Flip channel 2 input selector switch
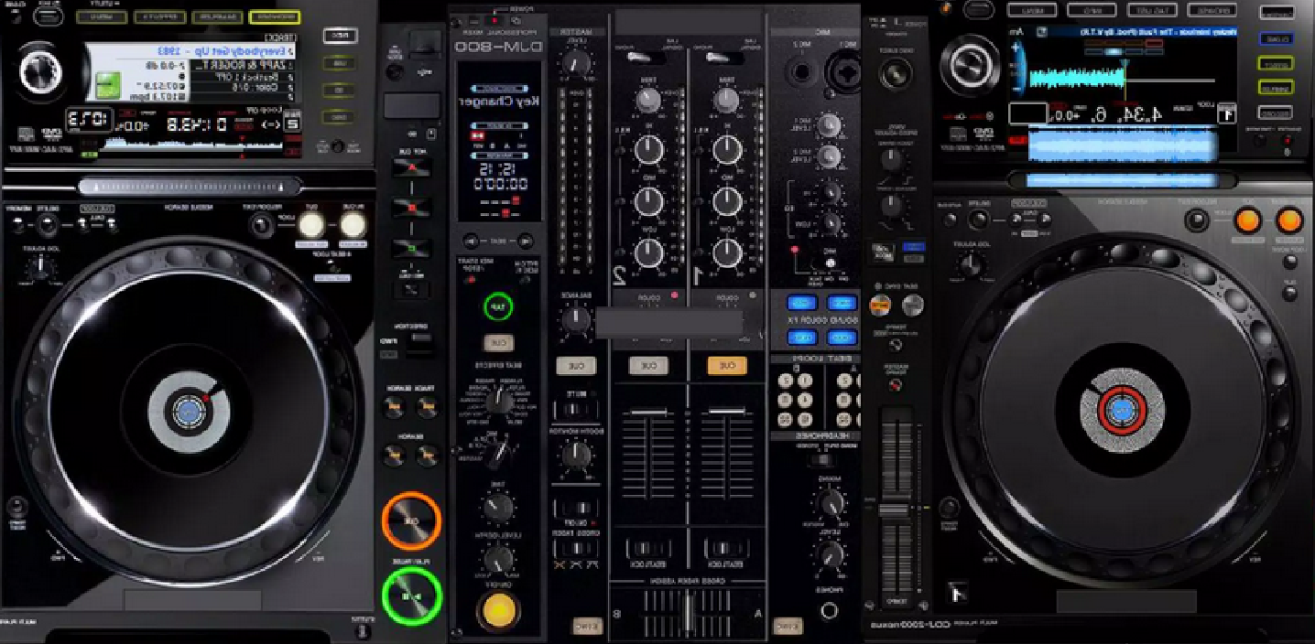 (648, 58)
